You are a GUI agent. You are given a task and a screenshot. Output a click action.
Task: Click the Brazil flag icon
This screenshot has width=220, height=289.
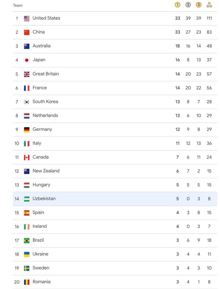(27, 240)
